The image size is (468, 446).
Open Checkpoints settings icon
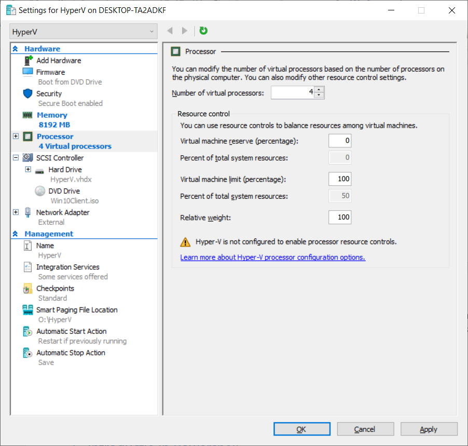pyautogui.click(x=28, y=289)
